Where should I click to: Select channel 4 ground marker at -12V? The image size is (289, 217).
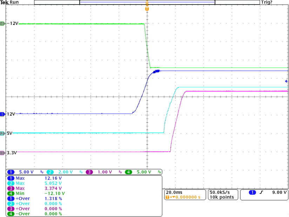[x=2, y=24]
